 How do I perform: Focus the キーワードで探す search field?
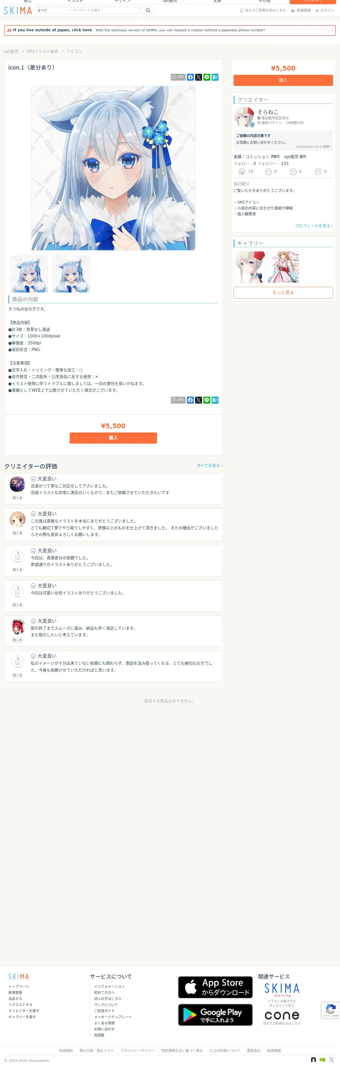pos(106,11)
